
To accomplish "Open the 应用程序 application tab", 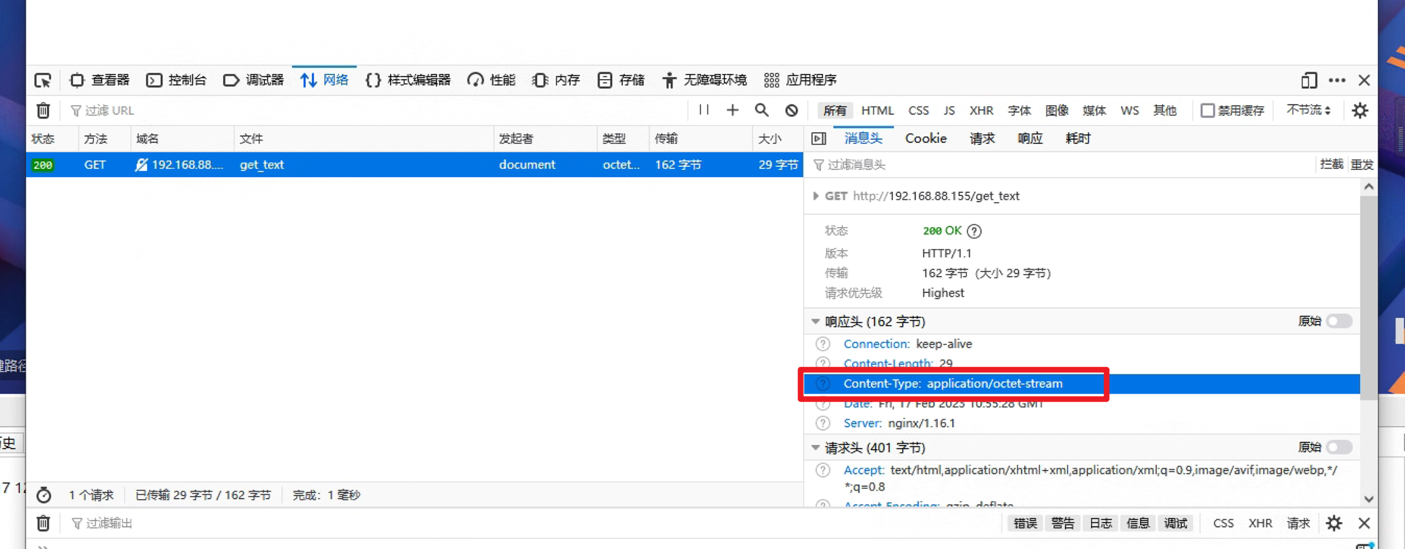I will 800,80.
